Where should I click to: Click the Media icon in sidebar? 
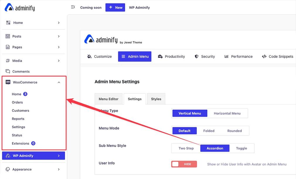(8, 61)
